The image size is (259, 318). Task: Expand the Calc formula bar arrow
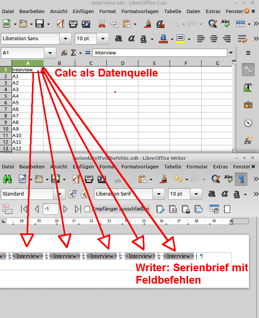tap(231, 53)
